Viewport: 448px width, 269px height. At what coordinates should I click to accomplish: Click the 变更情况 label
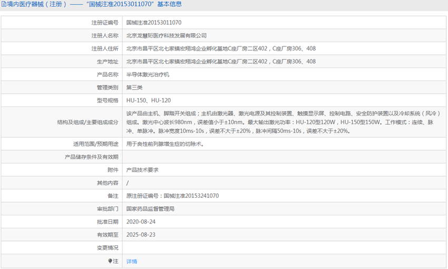pyautogui.click(x=108, y=248)
